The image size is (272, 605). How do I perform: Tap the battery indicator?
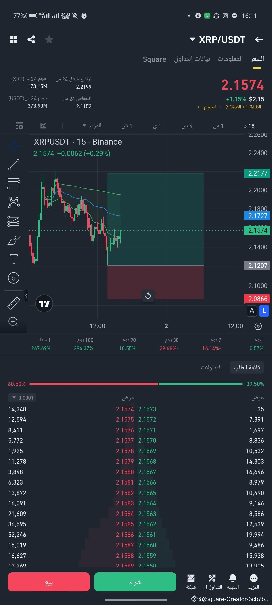tap(31, 16)
